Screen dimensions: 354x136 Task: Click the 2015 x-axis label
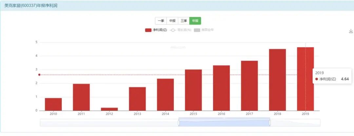[193, 114]
